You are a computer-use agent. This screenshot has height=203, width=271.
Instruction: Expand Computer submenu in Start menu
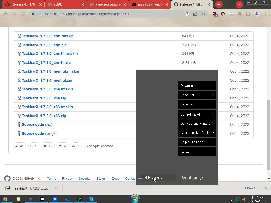click(197, 95)
